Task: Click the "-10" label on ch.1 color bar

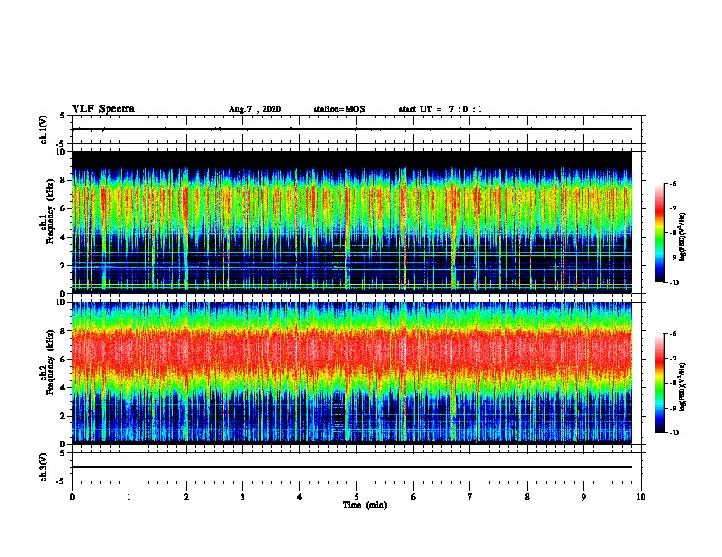Action: tap(675, 283)
